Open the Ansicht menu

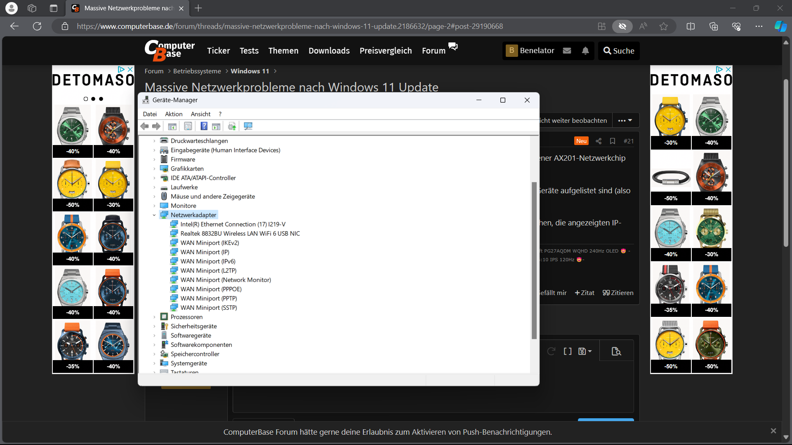[200, 114]
